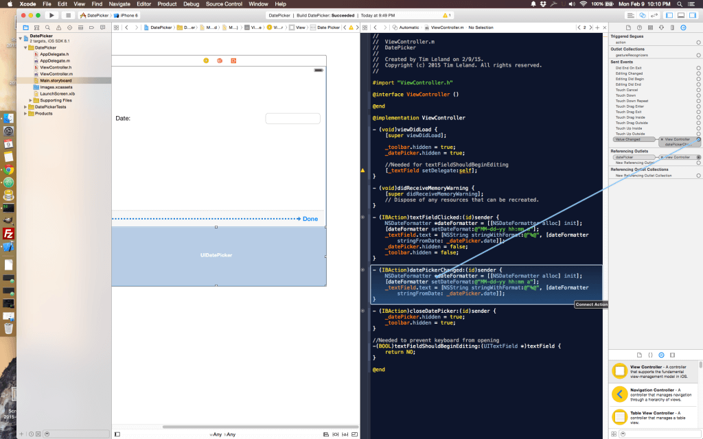
Task: Select the View Controller scene dock icon
Action: click(x=206, y=60)
